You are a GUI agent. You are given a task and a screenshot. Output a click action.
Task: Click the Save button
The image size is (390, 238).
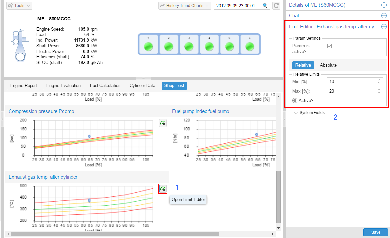click(376, 232)
